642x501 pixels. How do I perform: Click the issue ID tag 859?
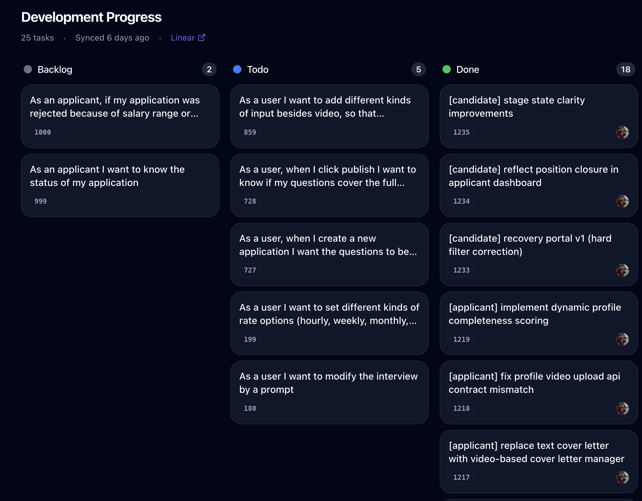[250, 132]
